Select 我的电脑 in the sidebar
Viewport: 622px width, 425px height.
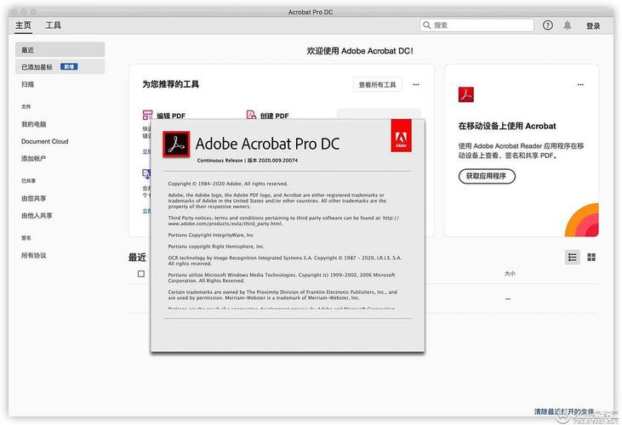[x=34, y=124]
